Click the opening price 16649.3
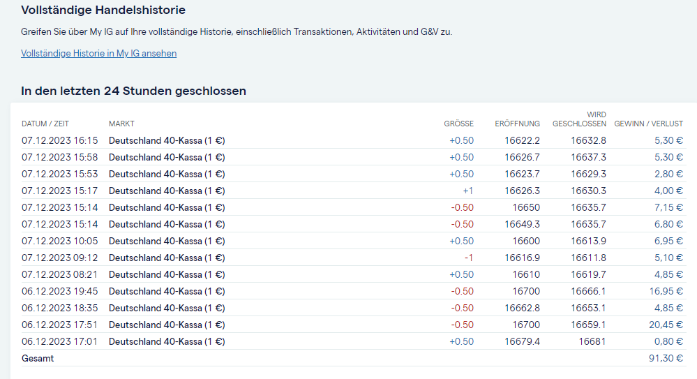The width and height of the screenshot is (697, 379). 522,224
